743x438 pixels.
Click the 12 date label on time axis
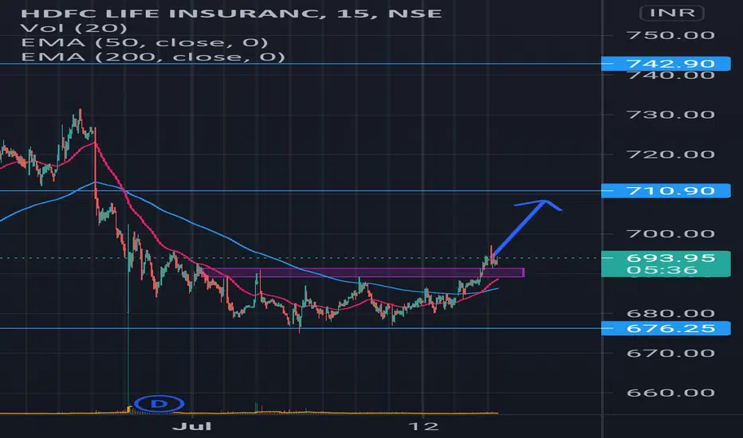point(423,426)
